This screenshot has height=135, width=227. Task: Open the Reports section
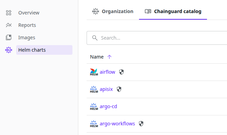click(27, 25)
